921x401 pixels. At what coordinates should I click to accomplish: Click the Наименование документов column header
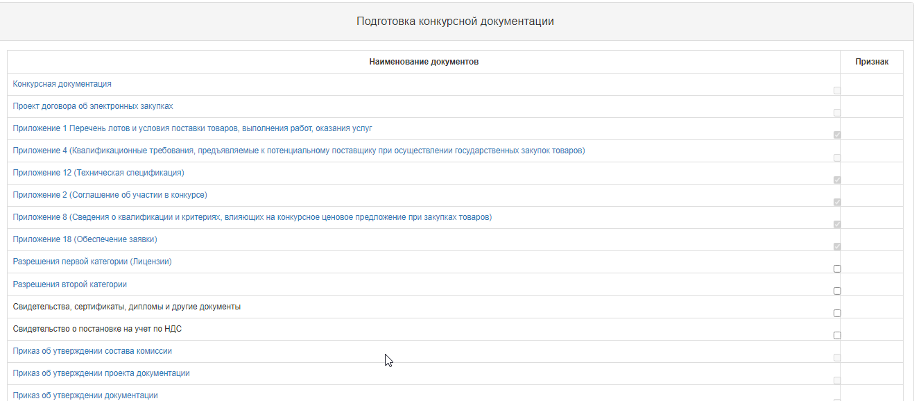click(x=423, y=62)
